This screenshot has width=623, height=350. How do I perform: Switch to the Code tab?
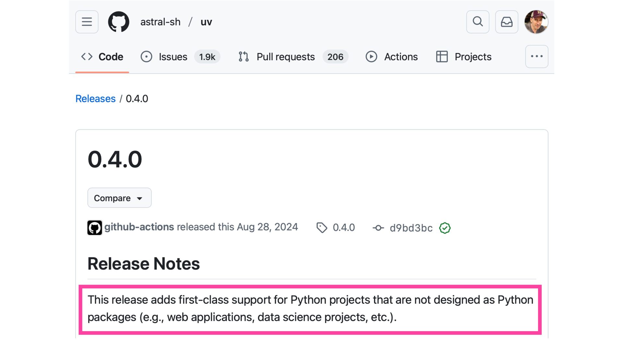[102, 57]
